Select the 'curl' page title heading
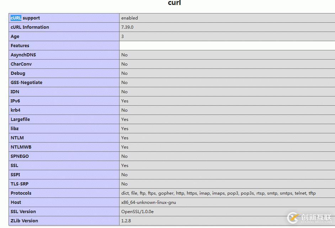This screenshot has height=228, width=335. click(x=174, y=4)
